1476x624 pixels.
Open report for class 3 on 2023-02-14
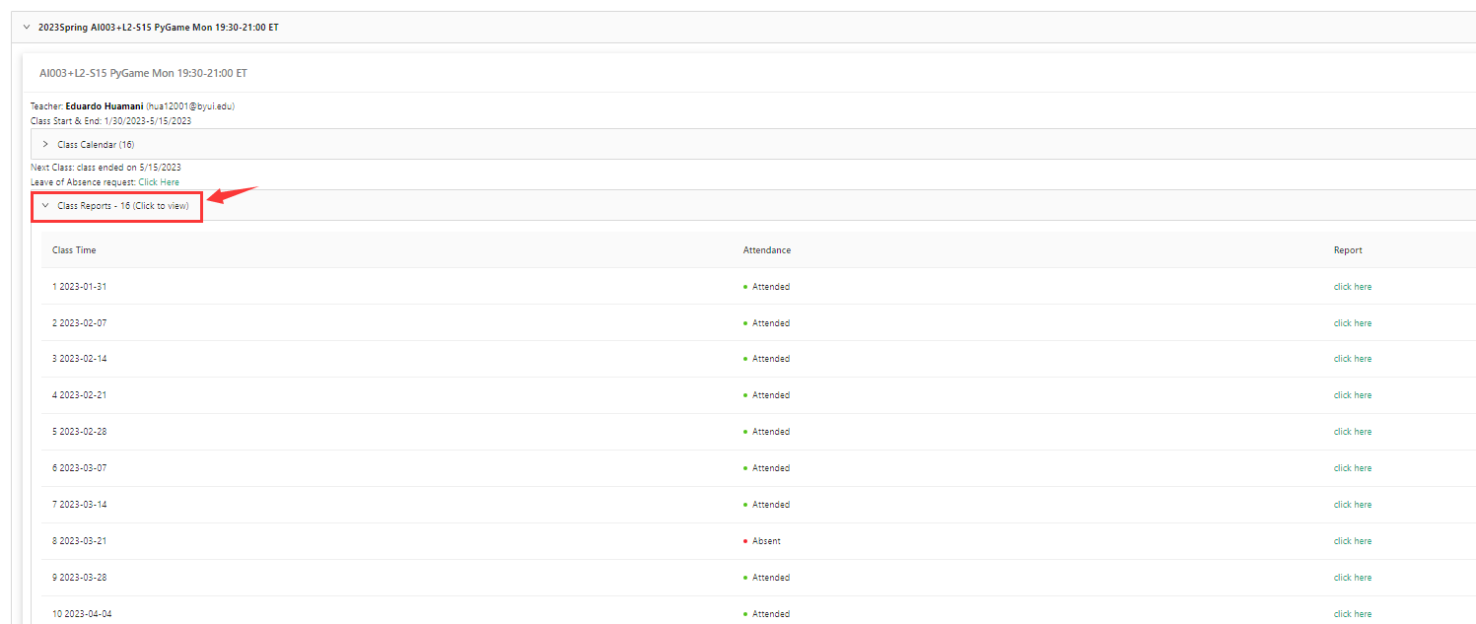coord(1352,359)
